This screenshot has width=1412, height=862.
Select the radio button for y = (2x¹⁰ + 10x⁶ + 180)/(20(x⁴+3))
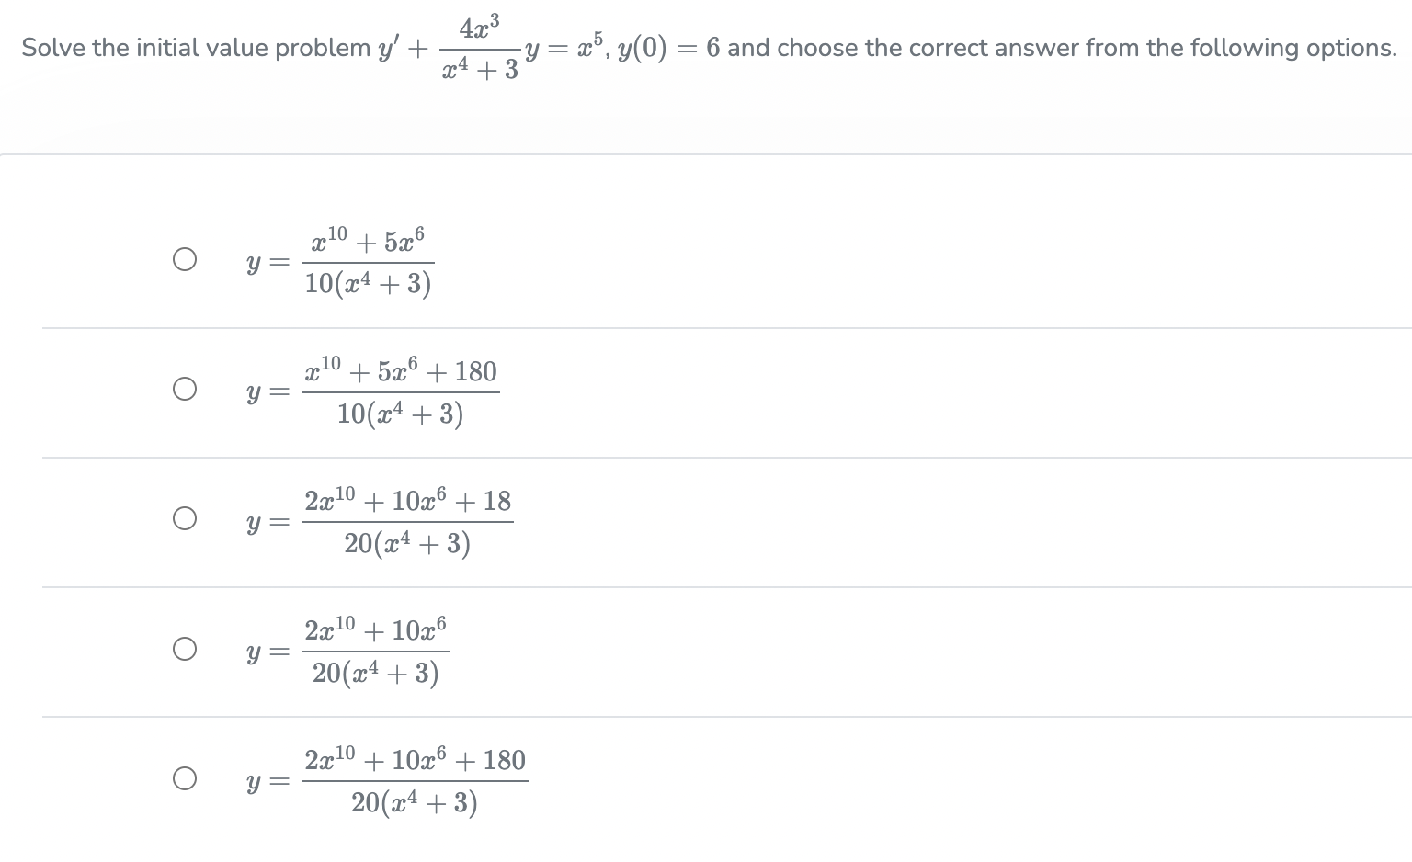pos(185,778)
